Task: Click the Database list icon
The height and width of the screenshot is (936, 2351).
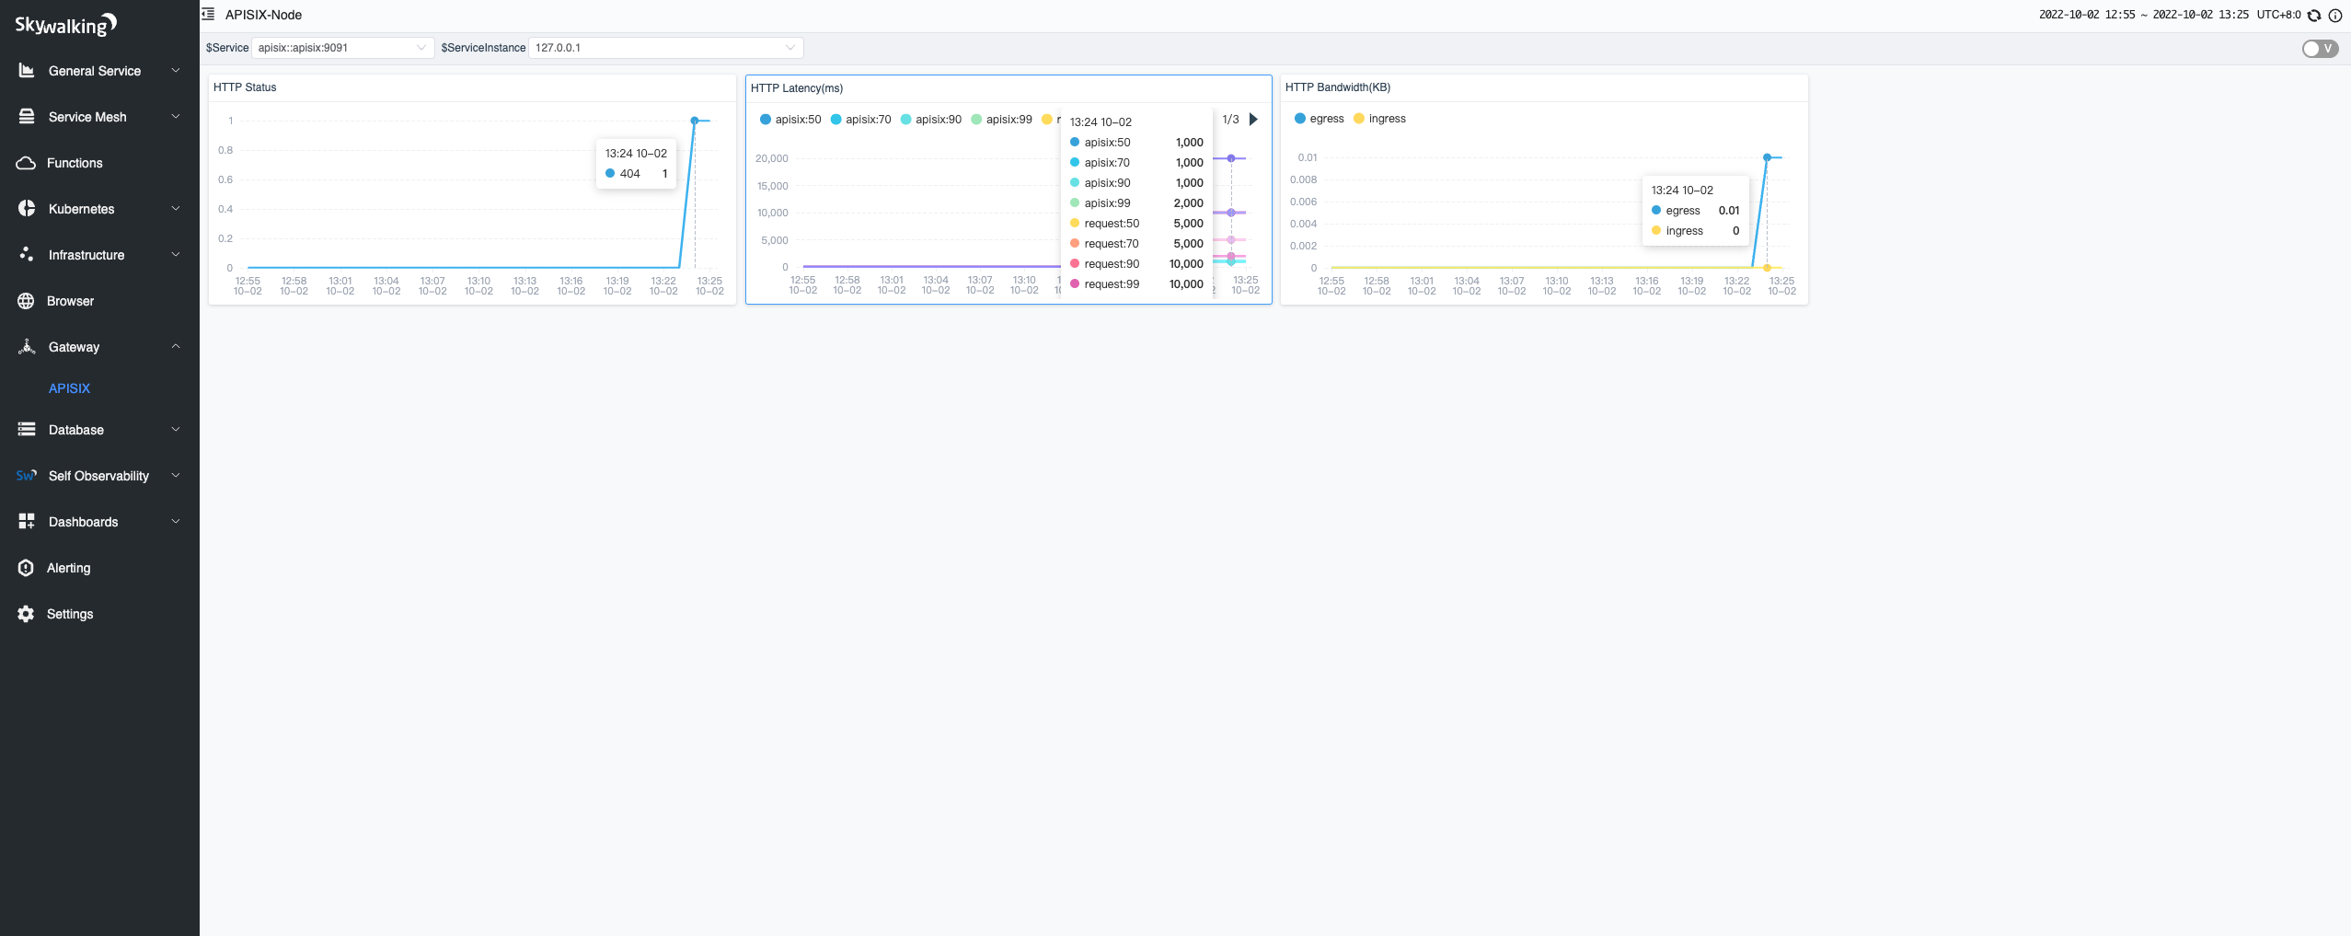Action: 27,430
